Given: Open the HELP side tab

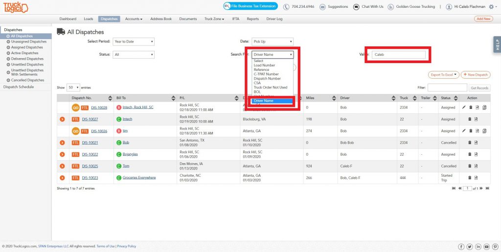Looking at the screenshot, I should pos(497,44).
